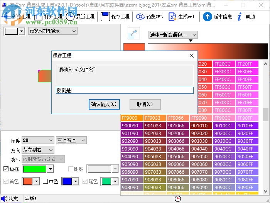The height and width of the screenshot is (203, 270).
Task: Confirm input with 确认输入(O) button
Action: (x=104, y=104)
